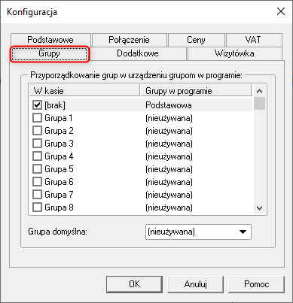This screenshot has width=293, height=303.
Task: Click the 'W kasie' column header
Action: pos(84,91)
